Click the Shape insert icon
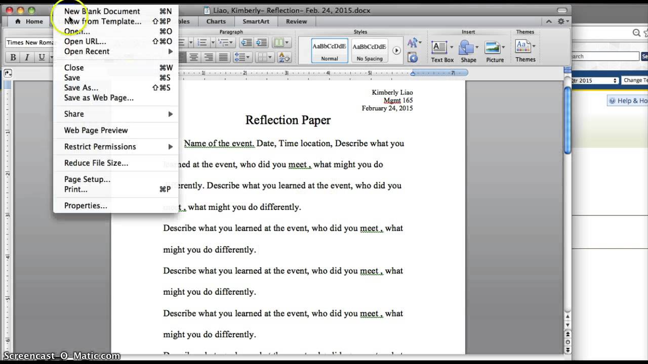The image size is (648, 364). (x=468, y=52)
